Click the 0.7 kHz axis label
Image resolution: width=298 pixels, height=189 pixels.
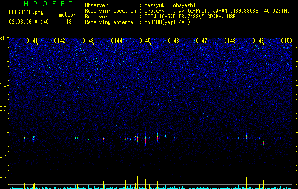coord(4,156)
